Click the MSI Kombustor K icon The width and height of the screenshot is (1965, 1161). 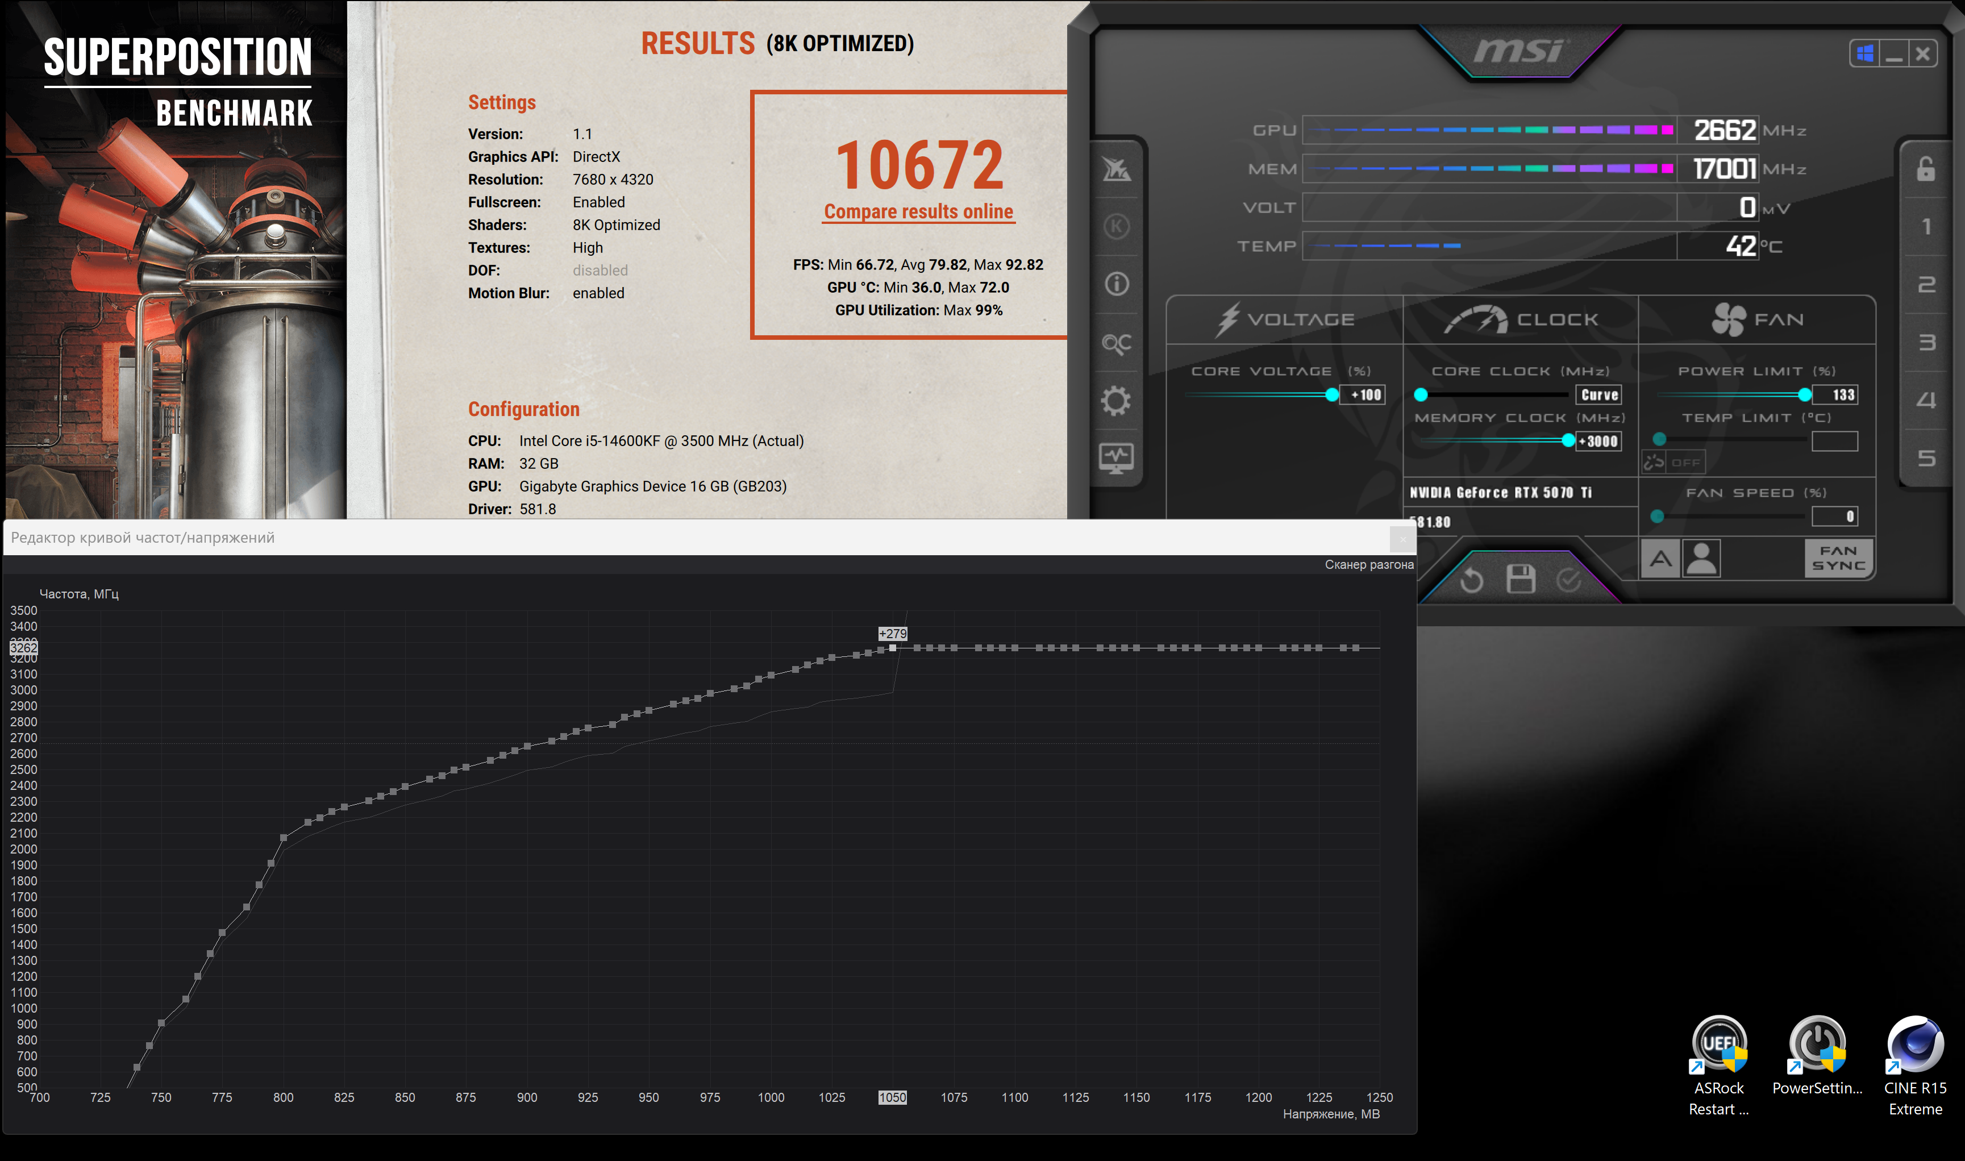1116,226
